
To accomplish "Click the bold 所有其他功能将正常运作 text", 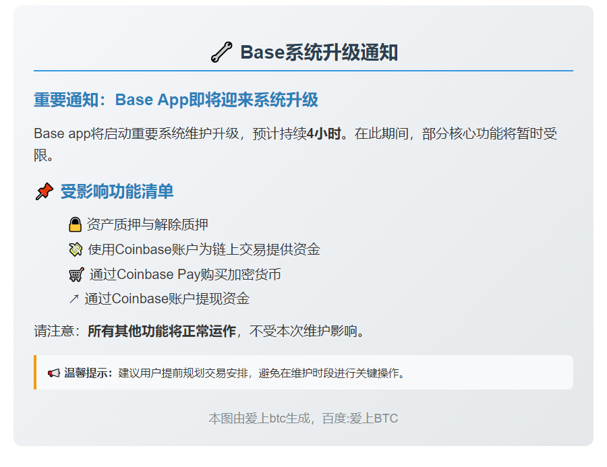I will 162,331.
